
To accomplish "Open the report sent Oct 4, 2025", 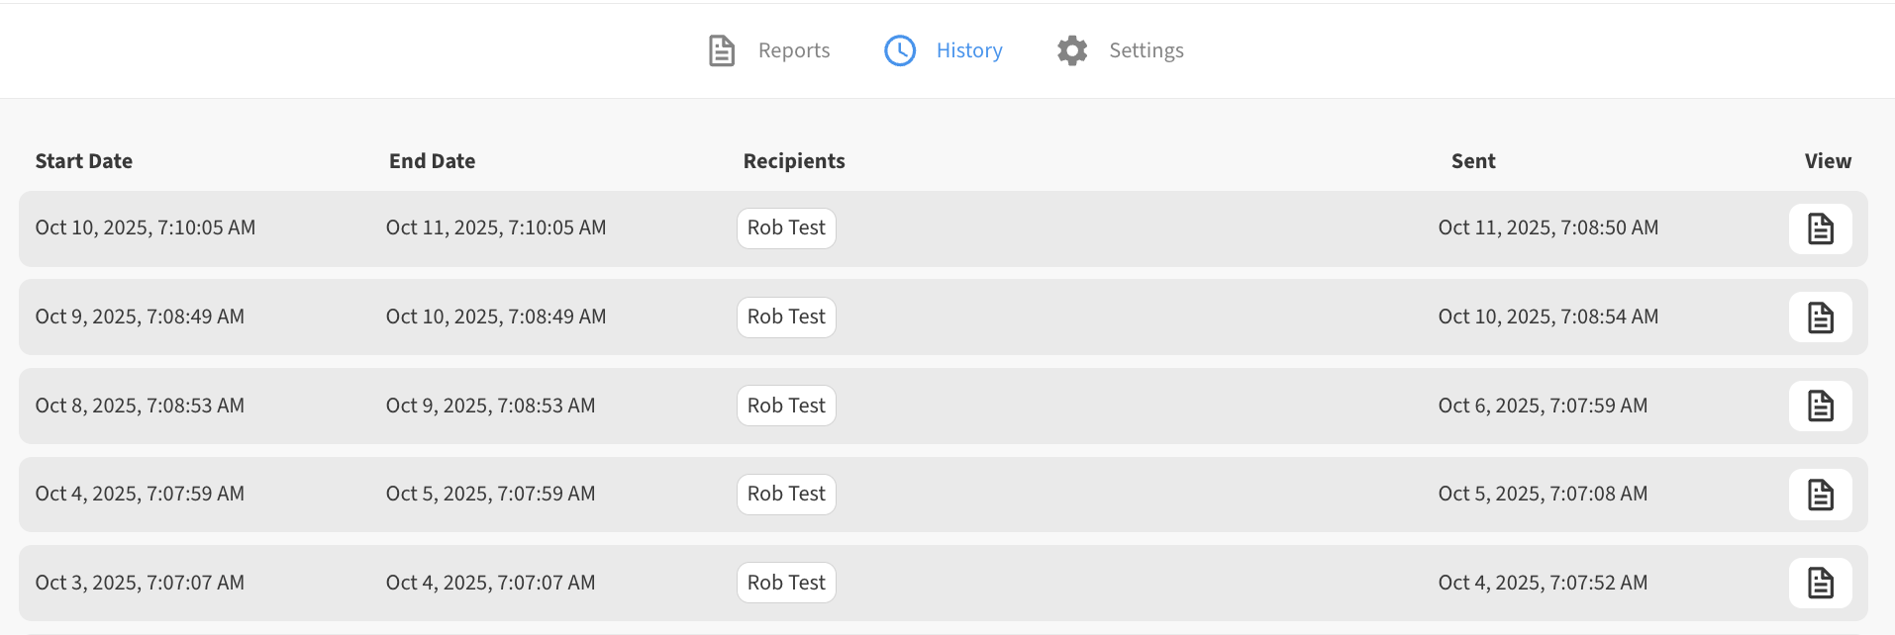I will click(x=1820, y=583).
